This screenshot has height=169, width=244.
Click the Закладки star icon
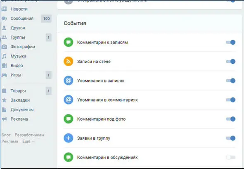[x=4, y=100]
